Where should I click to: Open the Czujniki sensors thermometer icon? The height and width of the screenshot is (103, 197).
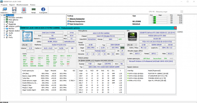(x=24, y=9)
